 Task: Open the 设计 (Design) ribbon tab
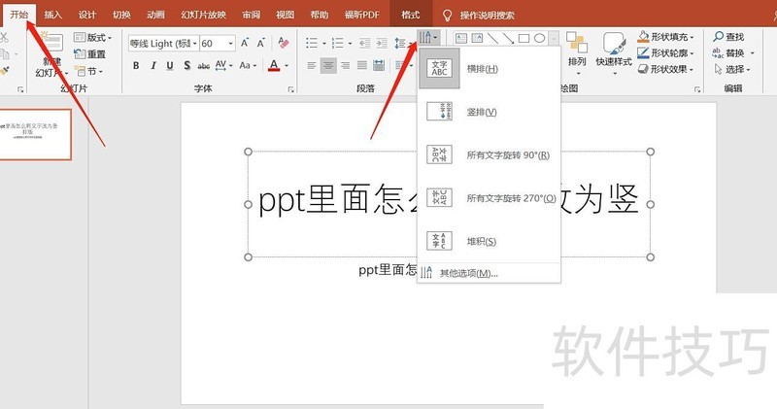[x=86, y=15]
